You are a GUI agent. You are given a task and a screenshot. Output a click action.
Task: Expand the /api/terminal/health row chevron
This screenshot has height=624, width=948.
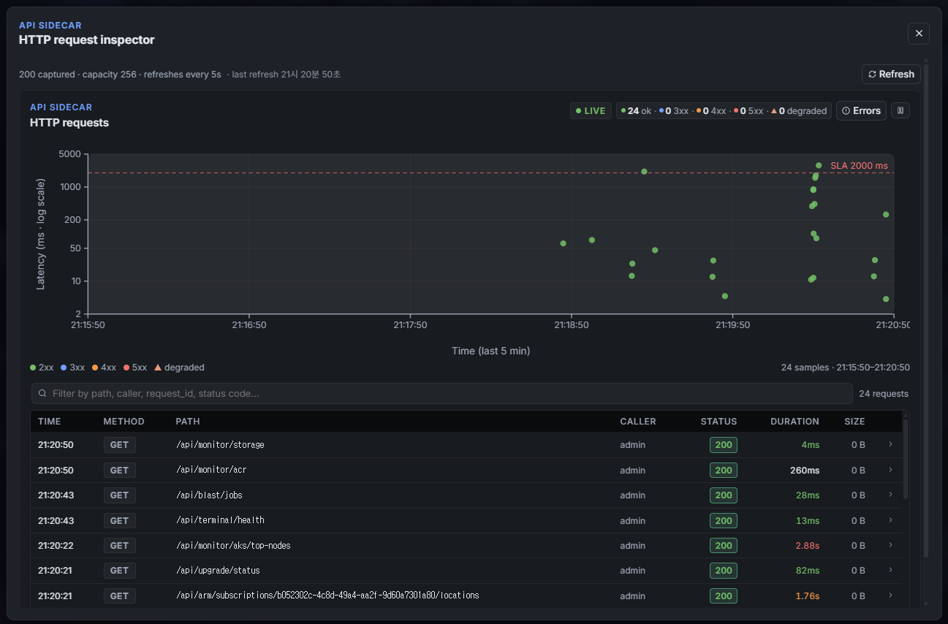(890, 520)
